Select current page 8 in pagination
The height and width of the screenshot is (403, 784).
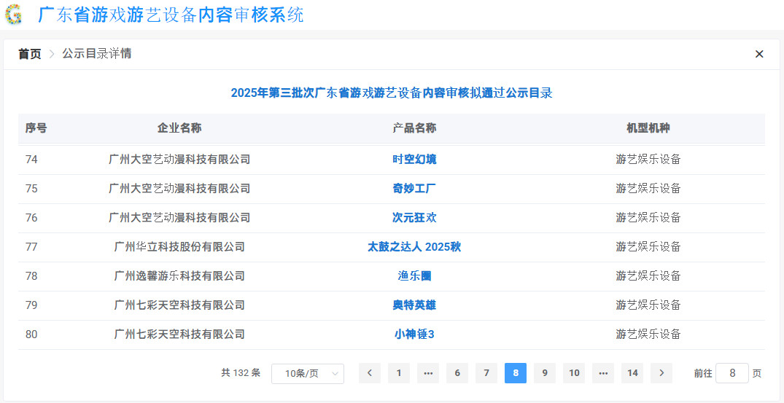[x=516, y=373]
